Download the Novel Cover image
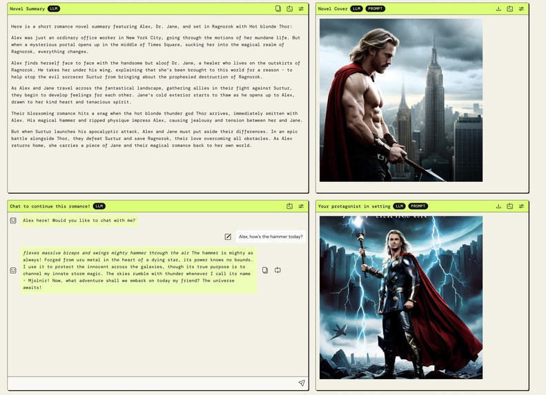546x395 pixels. (x=498, y=9)
